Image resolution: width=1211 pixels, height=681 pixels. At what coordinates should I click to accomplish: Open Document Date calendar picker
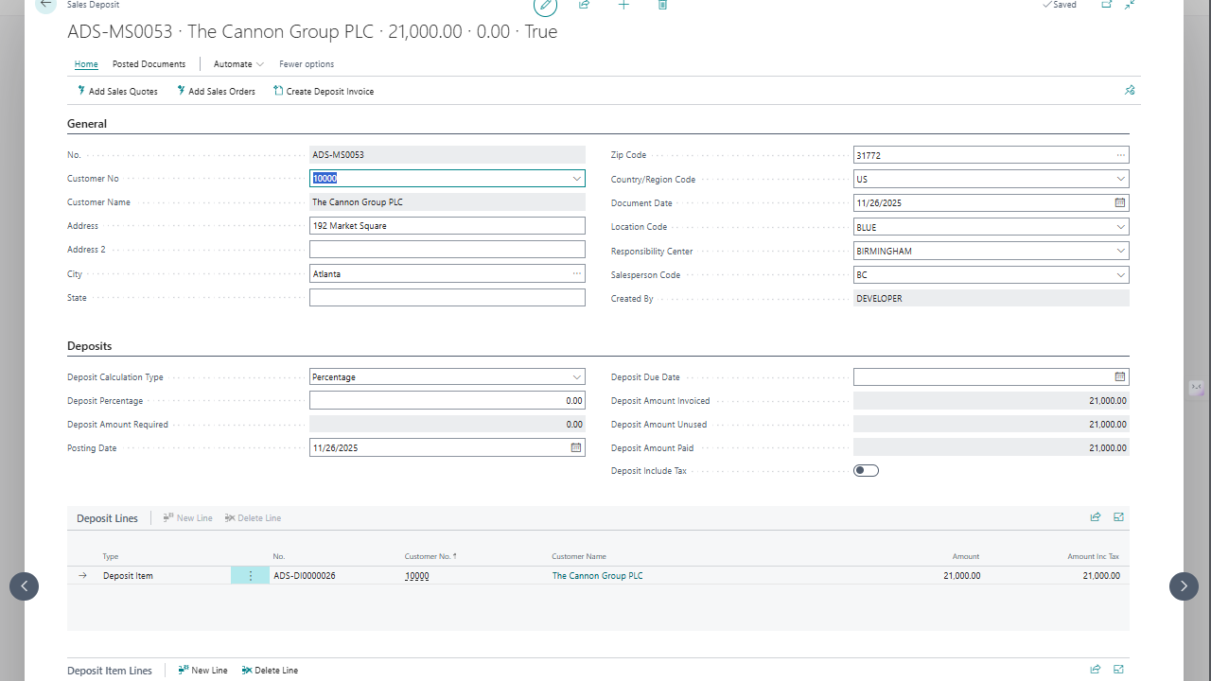click(1120, 203)
